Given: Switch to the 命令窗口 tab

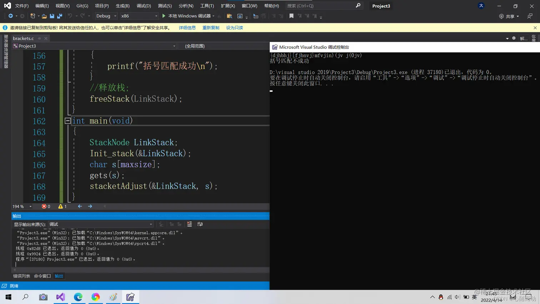Looking at the screenshot, I should (x=42, y=276).
